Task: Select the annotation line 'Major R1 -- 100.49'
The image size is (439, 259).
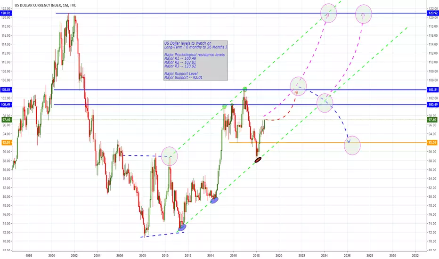Action: [x=180, y=58]
